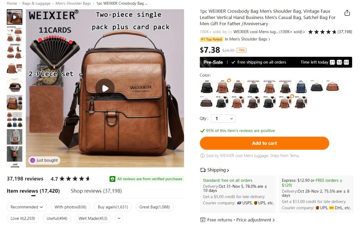Image resolution: width=360 pixels, height=225 pixels.
Task: Select the Item reviews tab
Action: (x=33, y=191)
